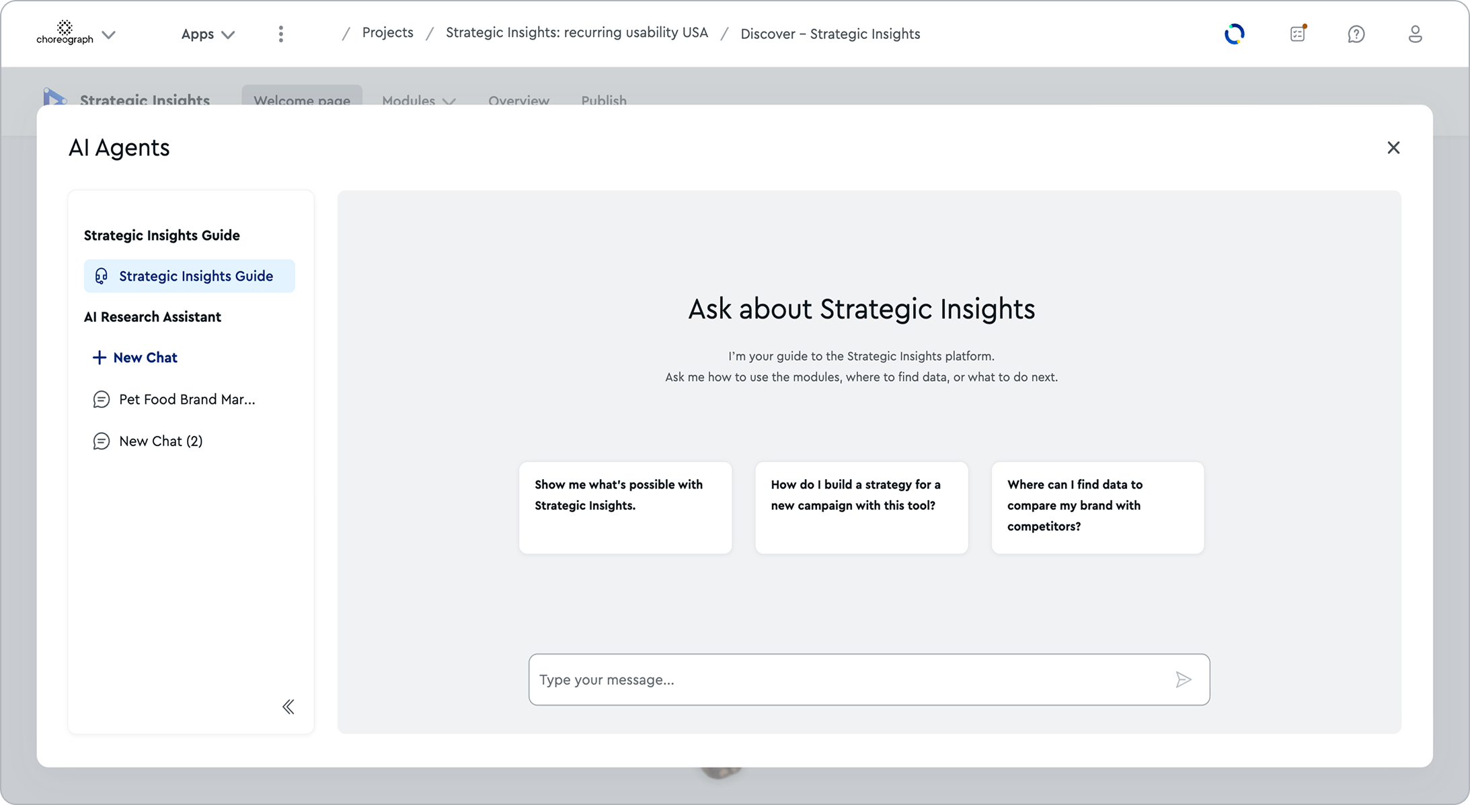Viewport: 1470px width, 805px height.
Task: Choose 'Show me what's possible' suggestion card
Action: [625, 507]
